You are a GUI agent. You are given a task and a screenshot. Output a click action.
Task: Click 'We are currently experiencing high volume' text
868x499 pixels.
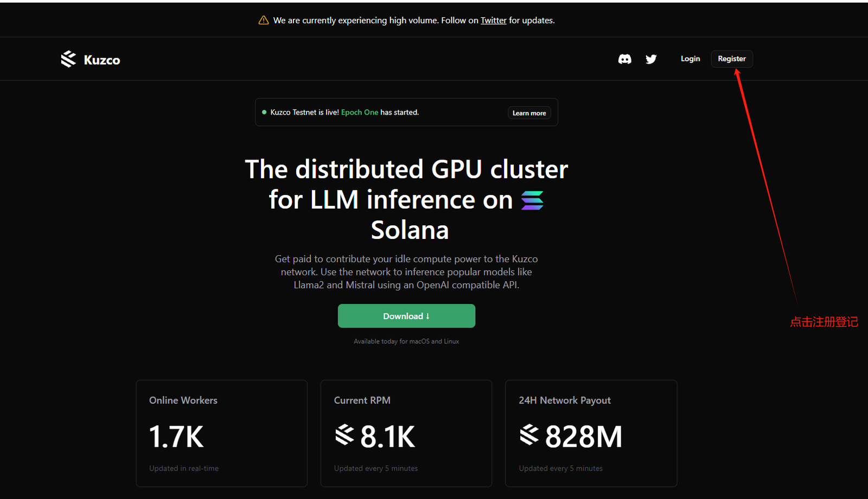tap(356, 20)
